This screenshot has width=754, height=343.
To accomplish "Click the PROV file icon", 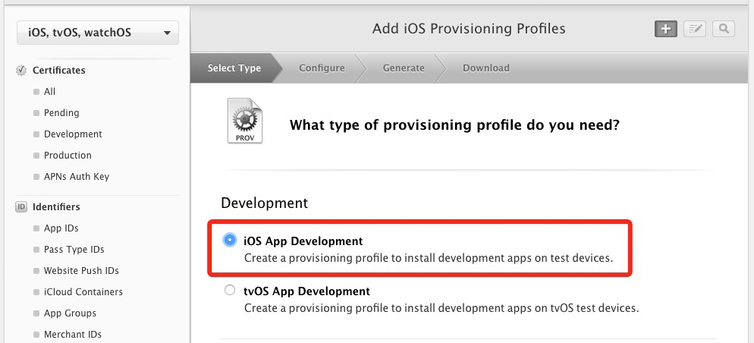I will [245, 121].
